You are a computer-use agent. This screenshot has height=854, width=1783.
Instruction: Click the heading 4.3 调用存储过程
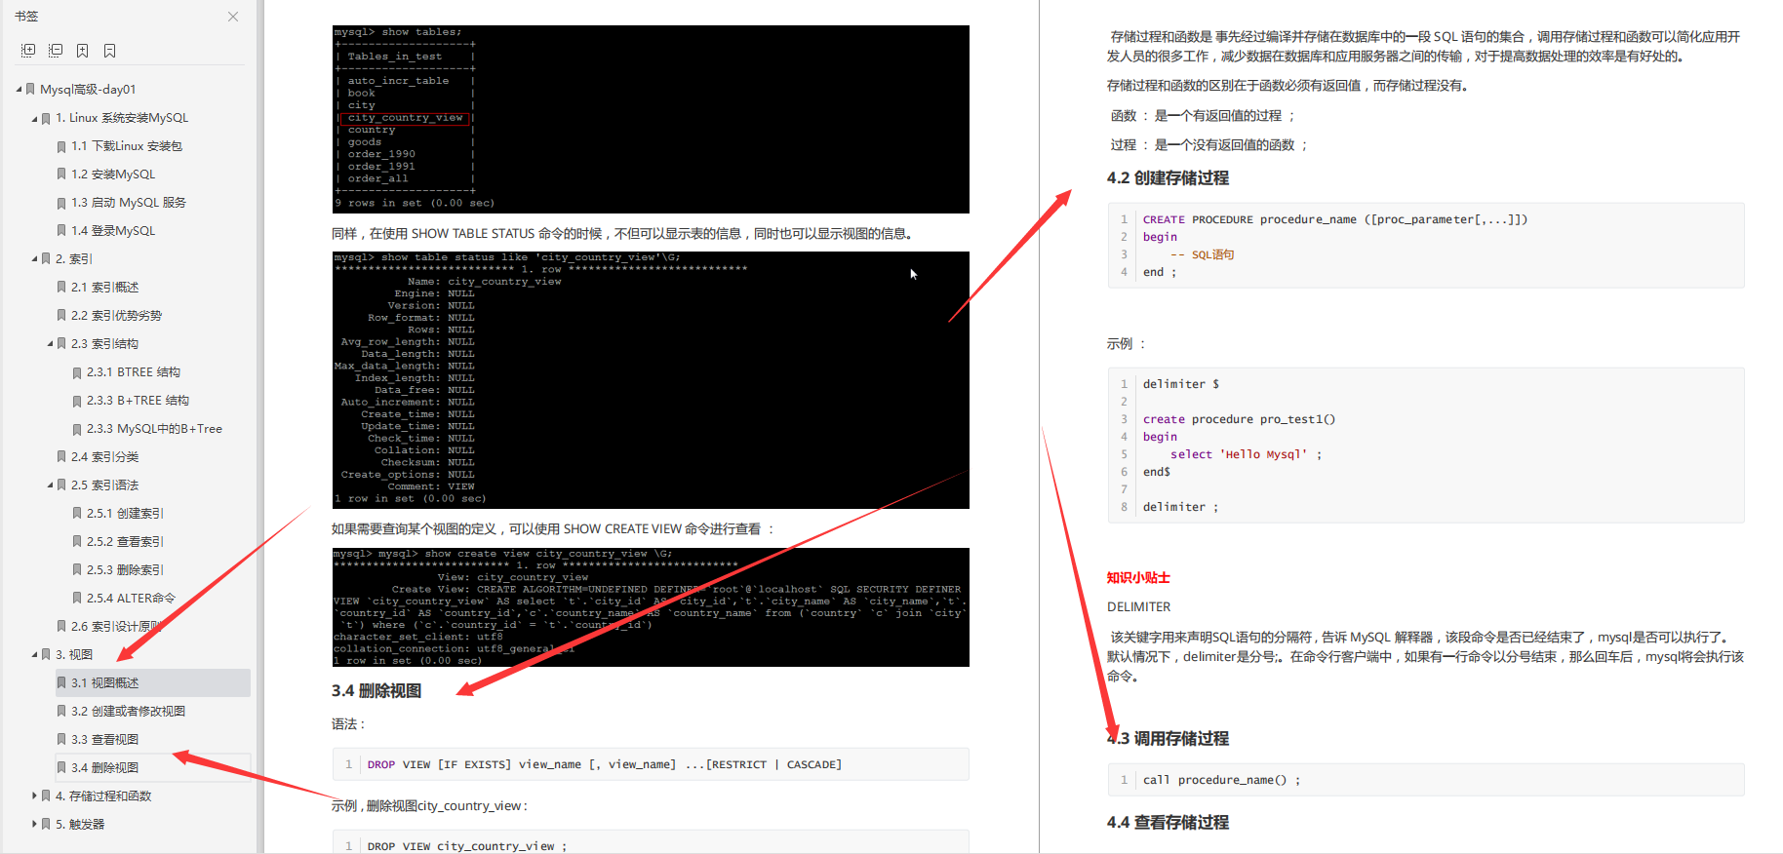tap(1168, 739)
